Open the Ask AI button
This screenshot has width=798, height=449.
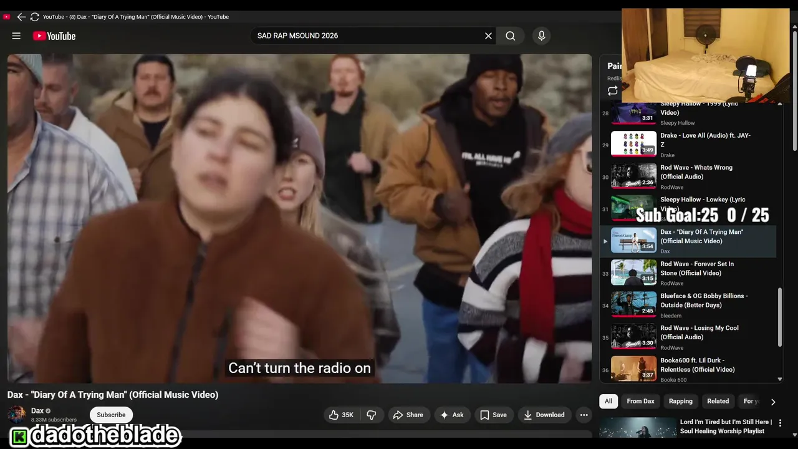pos(451,415)
